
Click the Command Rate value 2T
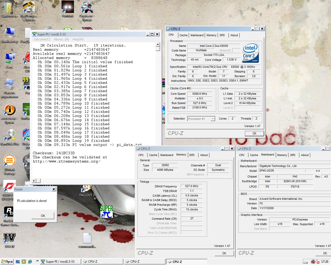click(192, 218)
